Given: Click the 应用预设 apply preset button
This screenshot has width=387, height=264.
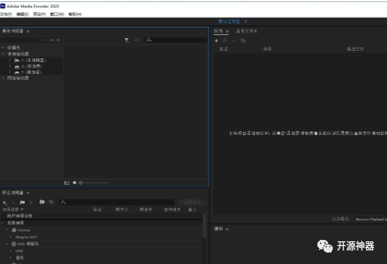Looking at the screenshot, I should pyautogui.click(x=193, y=203).
